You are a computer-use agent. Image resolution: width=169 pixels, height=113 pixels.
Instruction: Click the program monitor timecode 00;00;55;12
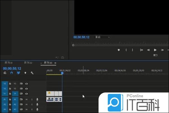(x=81, y=37)
